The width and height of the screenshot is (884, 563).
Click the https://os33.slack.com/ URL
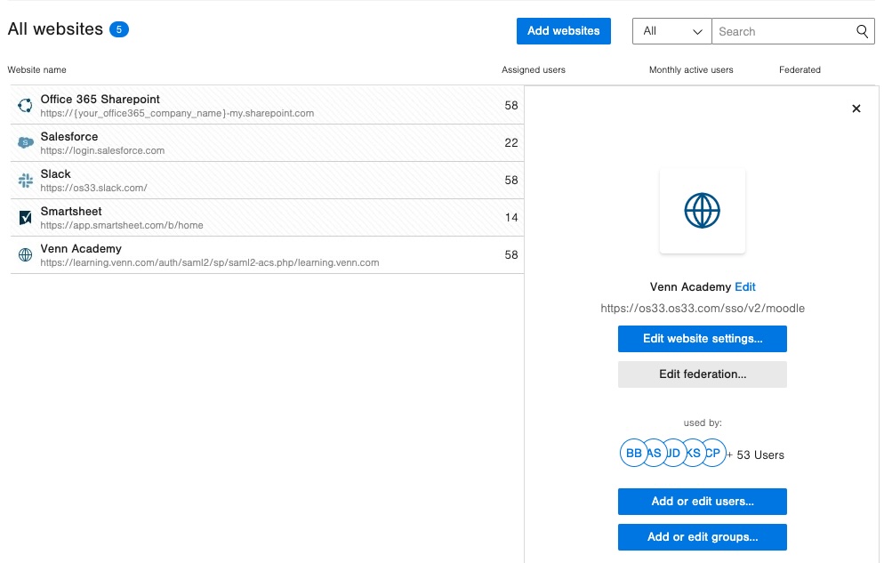coord(93,188)
